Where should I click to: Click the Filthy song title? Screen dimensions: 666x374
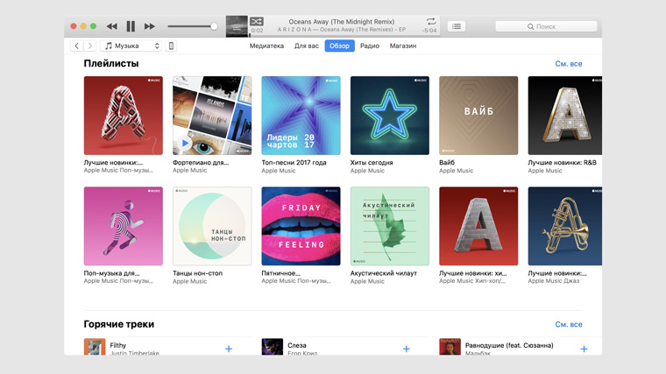click(118, 346)
